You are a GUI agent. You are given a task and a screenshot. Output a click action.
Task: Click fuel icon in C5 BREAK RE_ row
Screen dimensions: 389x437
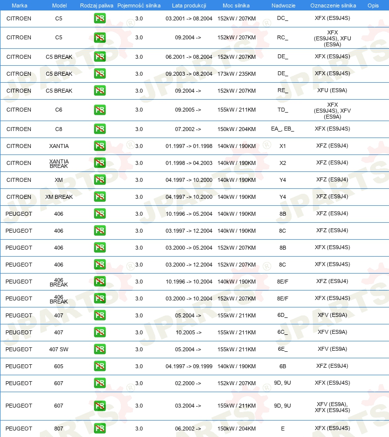[x=99, y=91]
